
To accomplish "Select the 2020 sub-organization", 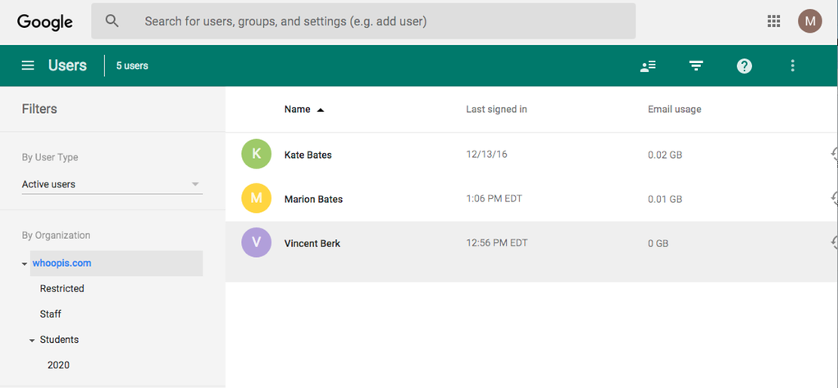I will coord(58,365).
